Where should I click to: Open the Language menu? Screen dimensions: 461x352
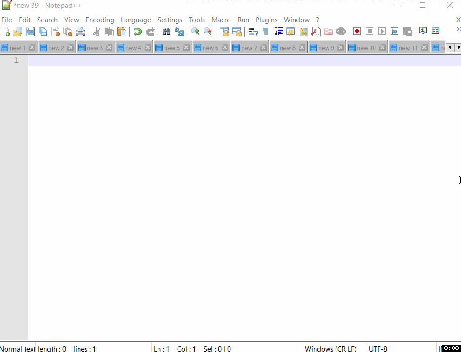point(136,20)
